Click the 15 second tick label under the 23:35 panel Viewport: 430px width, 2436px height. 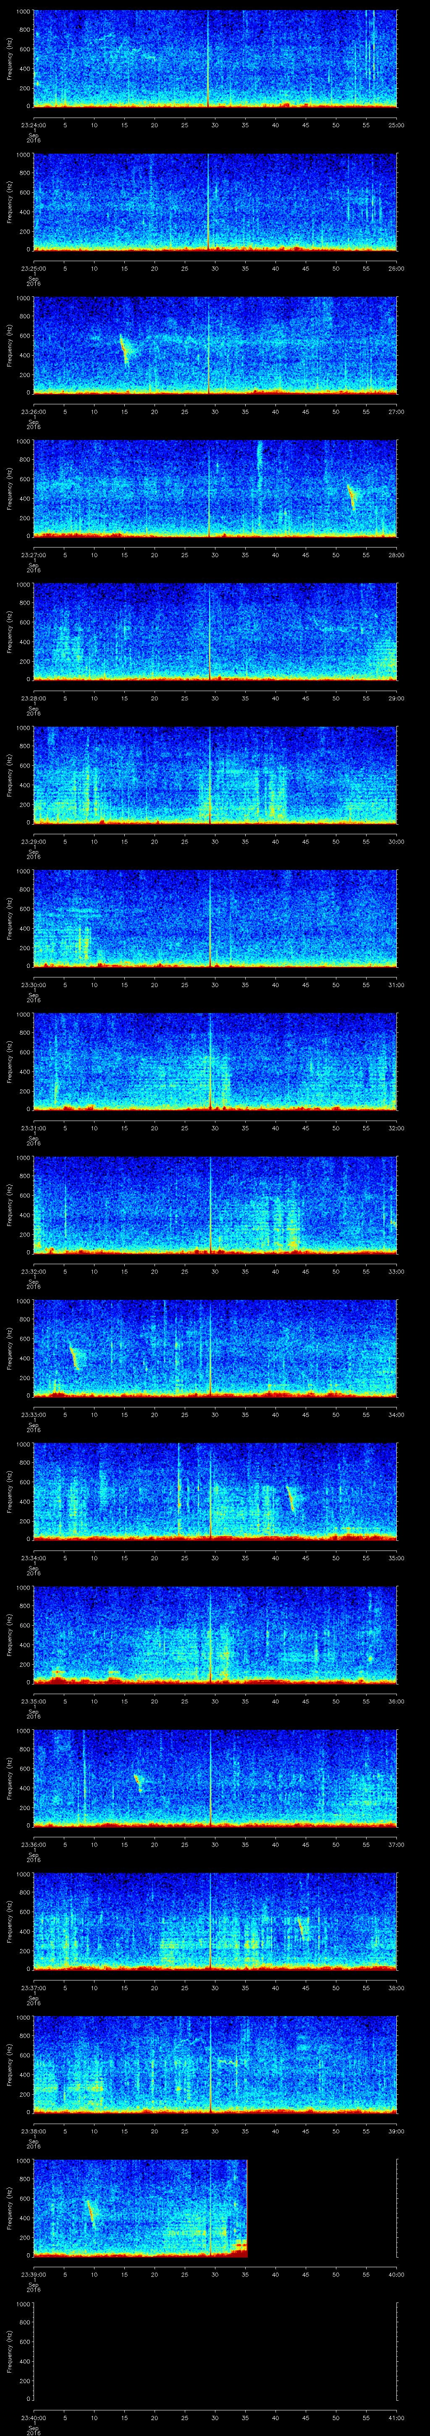pyautogui.click(x=124, y=1701)
